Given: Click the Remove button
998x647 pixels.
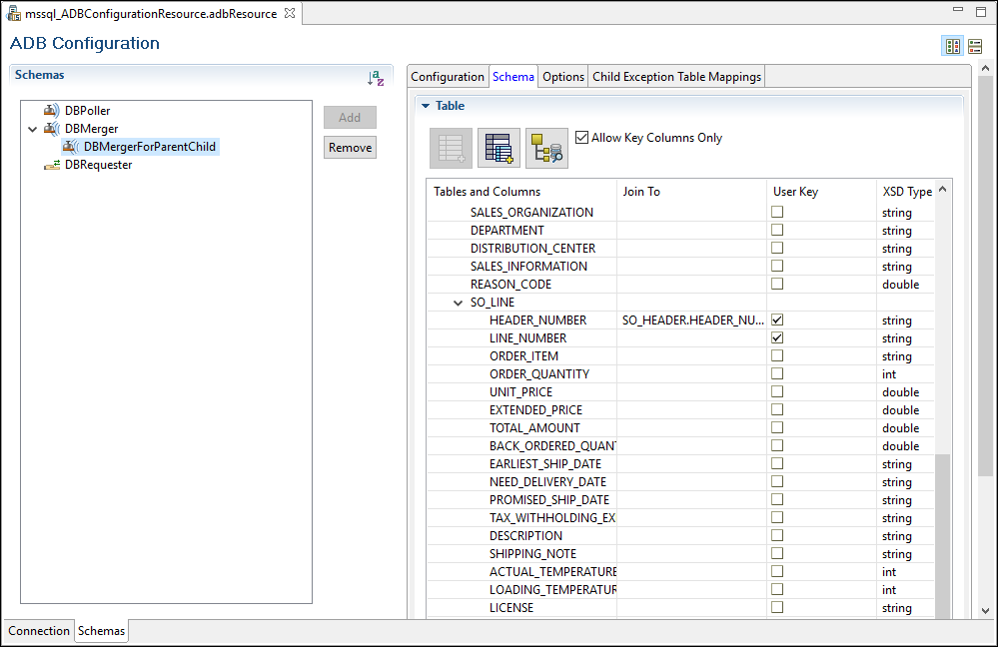Looking at the screenshot, I should pos(350,148).
